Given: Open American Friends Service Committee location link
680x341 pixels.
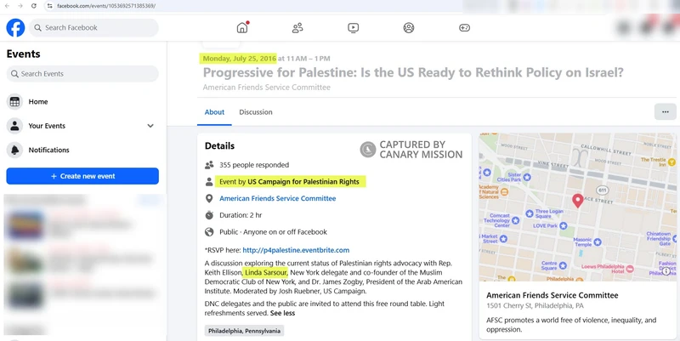Looking at the screenshot, I should click(277, 198).
